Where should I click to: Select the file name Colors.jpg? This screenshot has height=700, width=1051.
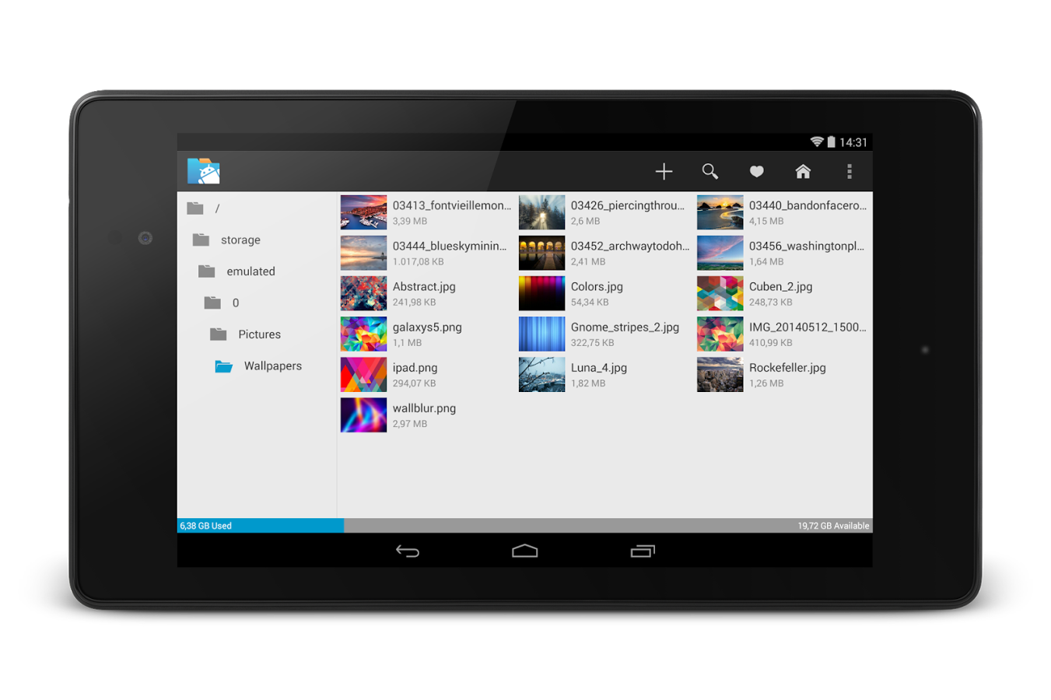click(x=597, y=286)
